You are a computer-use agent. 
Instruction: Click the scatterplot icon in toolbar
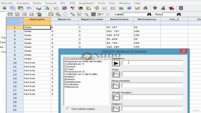coord(56,8)
